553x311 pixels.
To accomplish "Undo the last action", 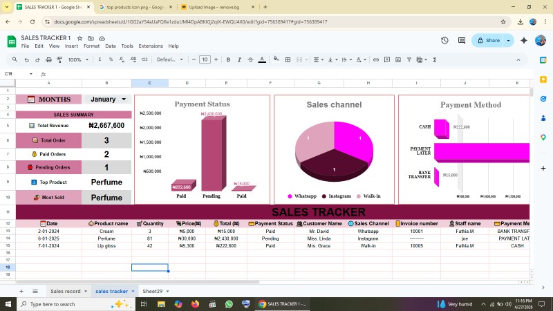I will [26, 60].
